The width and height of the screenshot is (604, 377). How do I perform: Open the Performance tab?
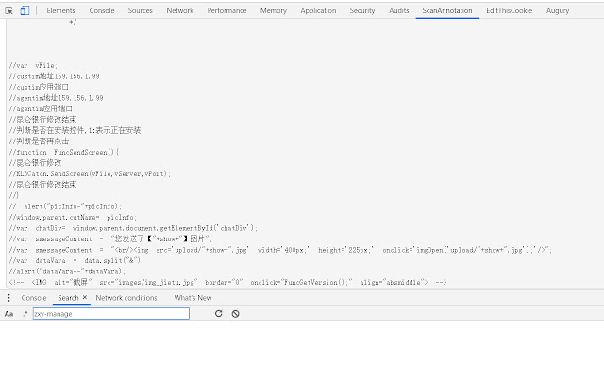click(x=226, y=10)
